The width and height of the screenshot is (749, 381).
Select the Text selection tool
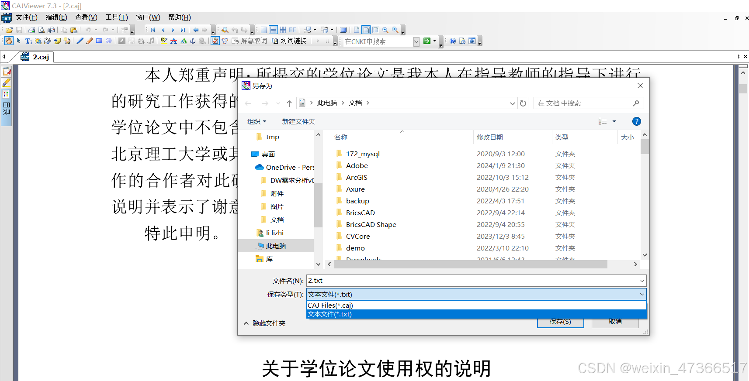(x=28, y=41)
